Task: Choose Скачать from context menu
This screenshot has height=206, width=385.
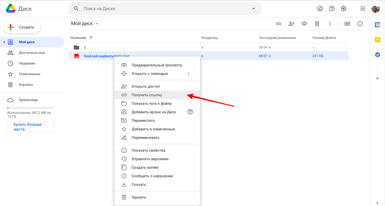Action: click(x=138, y=184)
